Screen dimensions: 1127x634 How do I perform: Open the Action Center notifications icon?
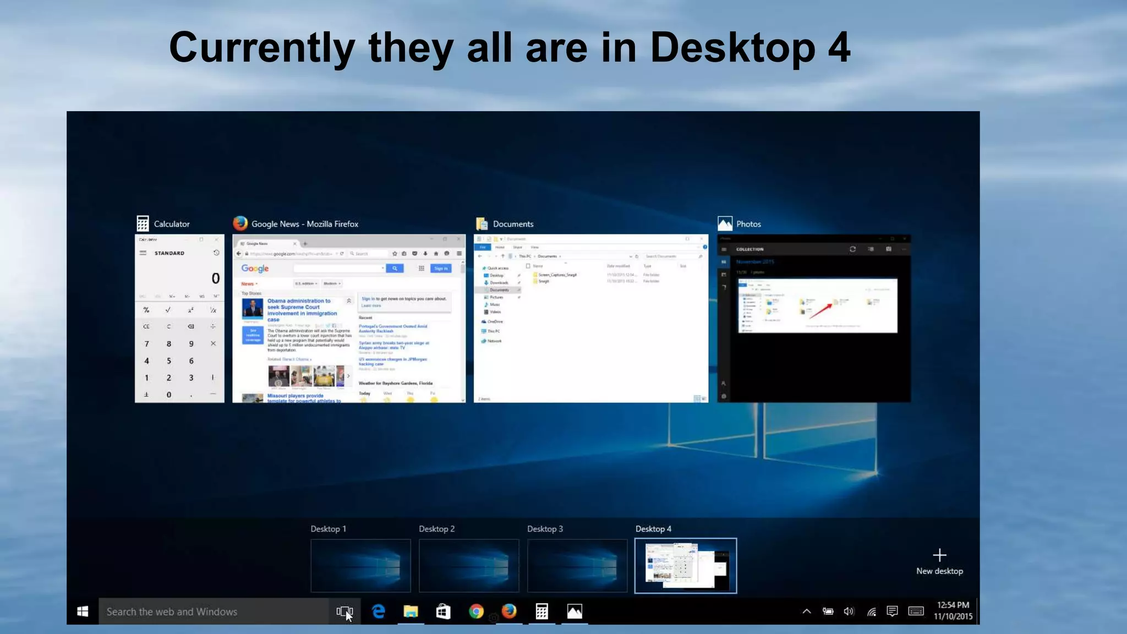point(893,611)
